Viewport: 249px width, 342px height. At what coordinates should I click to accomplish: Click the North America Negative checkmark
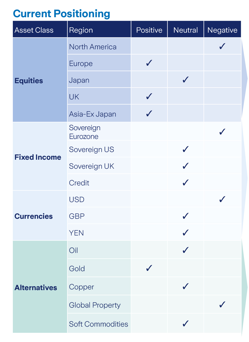click(x=222, y=46)
